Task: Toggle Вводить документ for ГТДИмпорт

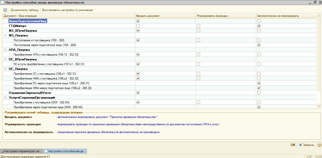Action: click(x=138, y=26)
